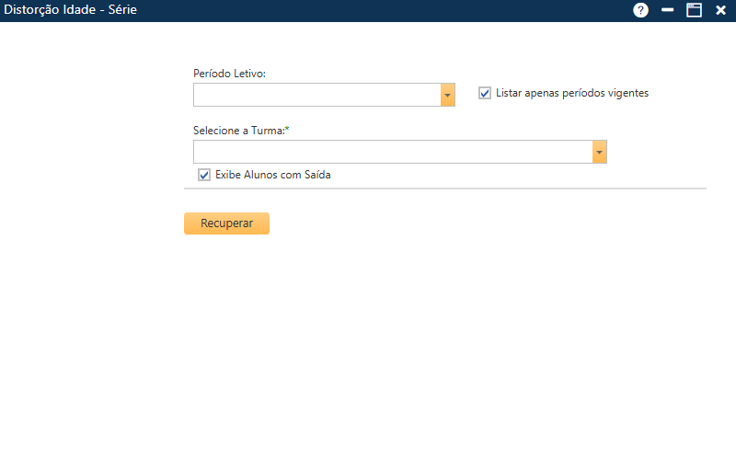This screenshot has width=736, height=458.
Task: Click the horizontal separator above Recuperar
Action: pyautogui.click(x=444, y=189)
